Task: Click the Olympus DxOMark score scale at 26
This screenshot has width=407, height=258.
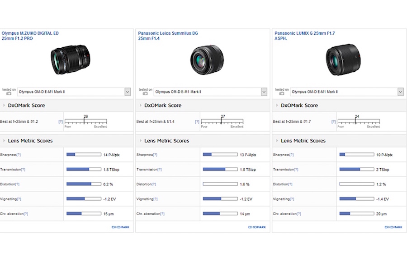Action: click(85, 121)
